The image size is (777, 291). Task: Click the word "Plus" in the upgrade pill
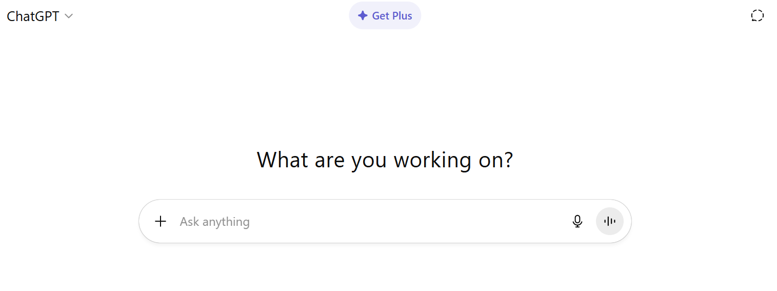coord(402,16)
